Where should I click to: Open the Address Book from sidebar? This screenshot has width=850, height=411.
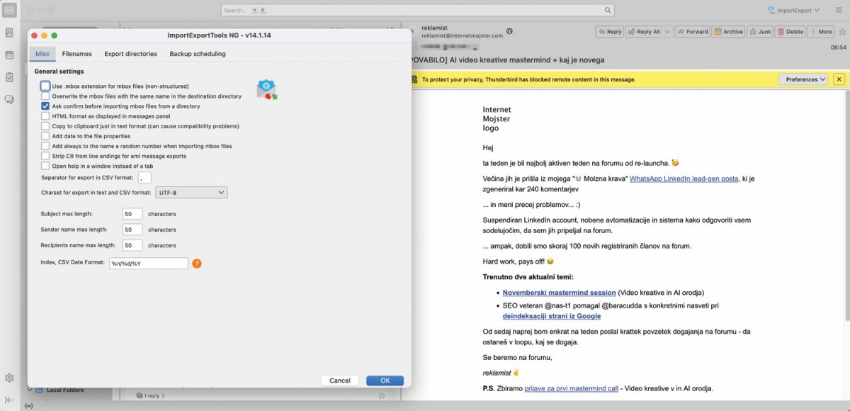[x=10, y=33]
